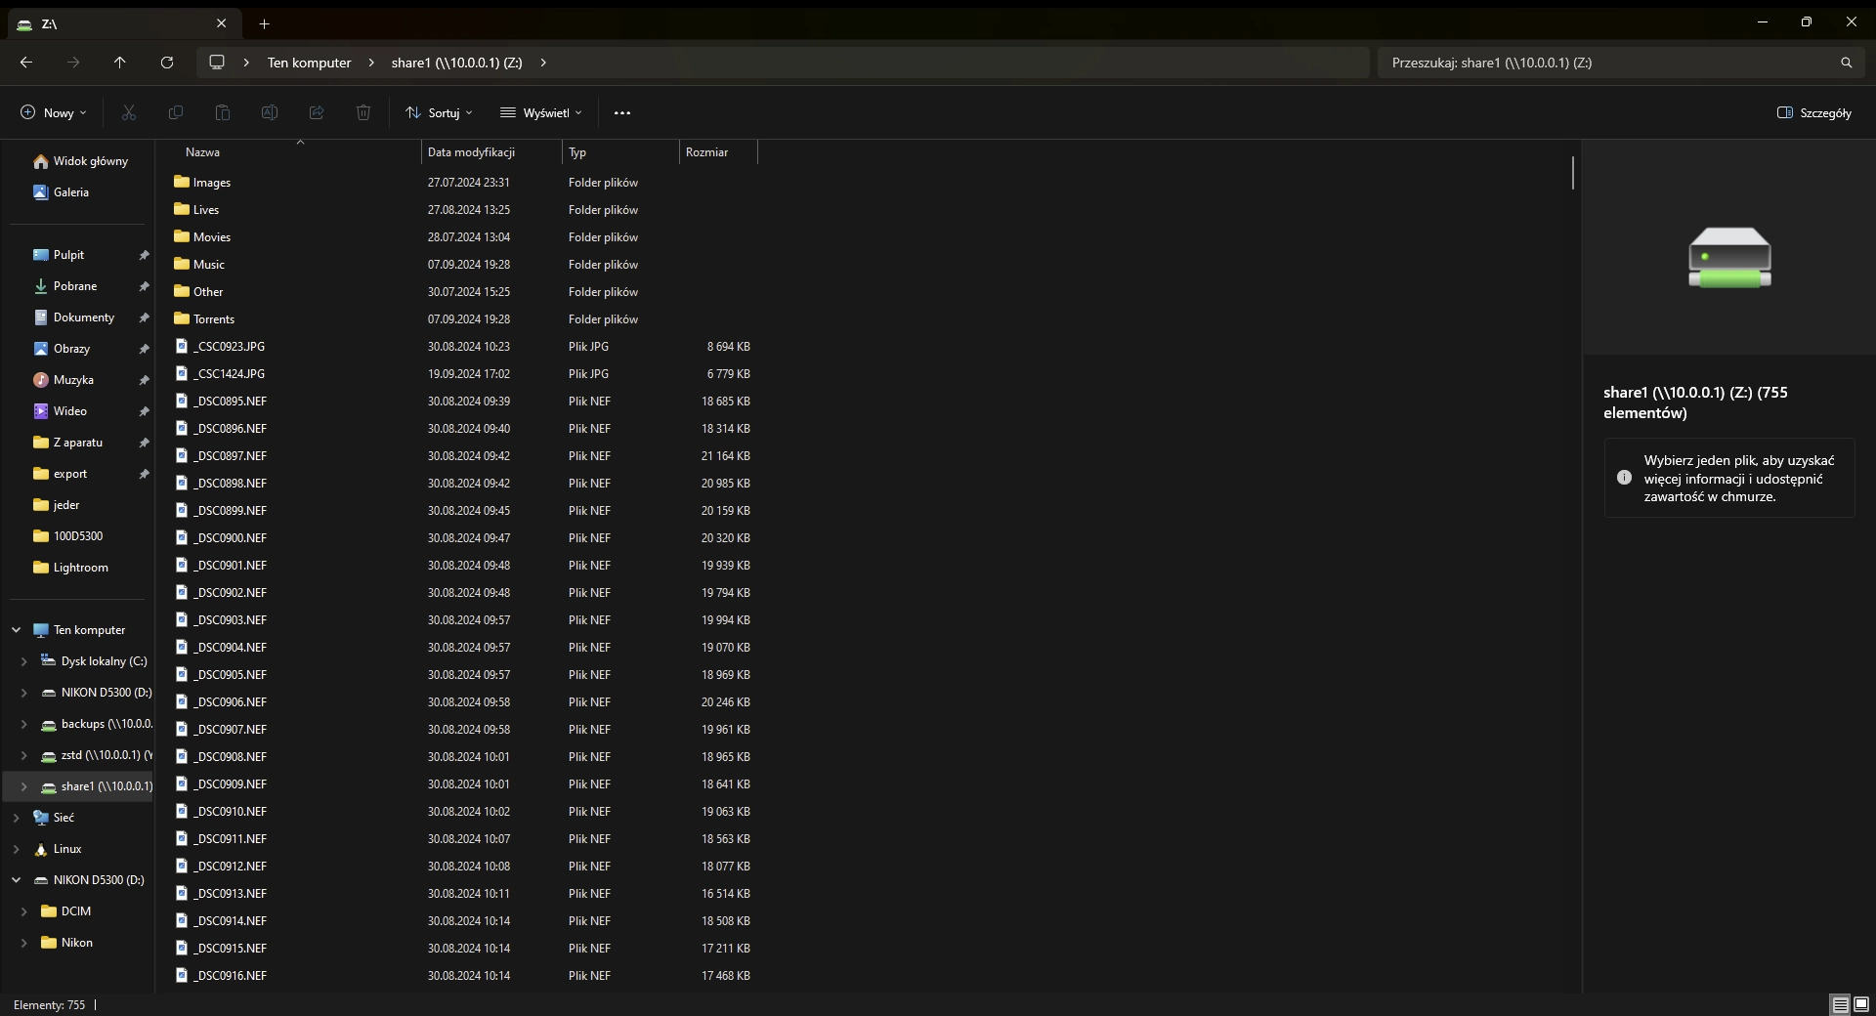This screenshot has width=1876, height=1016.
Task: Select the _CSC0923.JPG file
Action: point(229,347)
